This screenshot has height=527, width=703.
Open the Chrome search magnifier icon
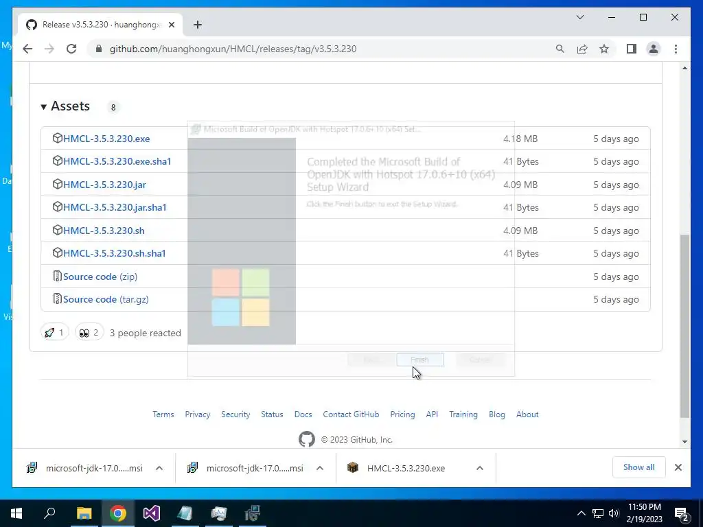coord(560,49)
